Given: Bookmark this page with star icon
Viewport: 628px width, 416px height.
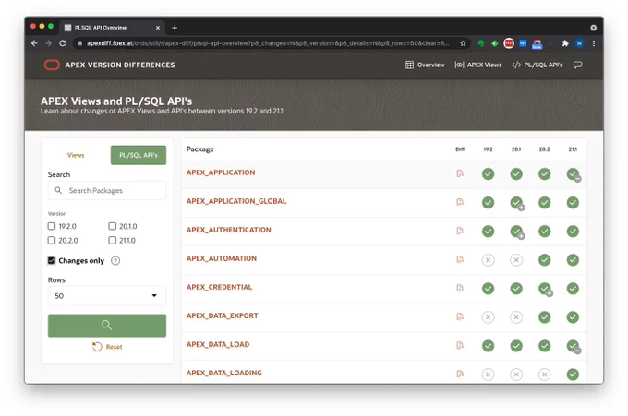Looking at the screenshot, I should coord(463,43).
